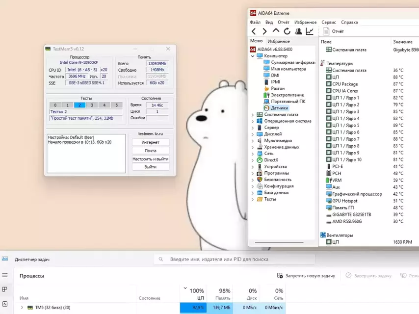This screenshot has width=419, height=314.
Task: Click the Интернет button in TestMem5
Action: pyautogui.click(x=151, y=142)
